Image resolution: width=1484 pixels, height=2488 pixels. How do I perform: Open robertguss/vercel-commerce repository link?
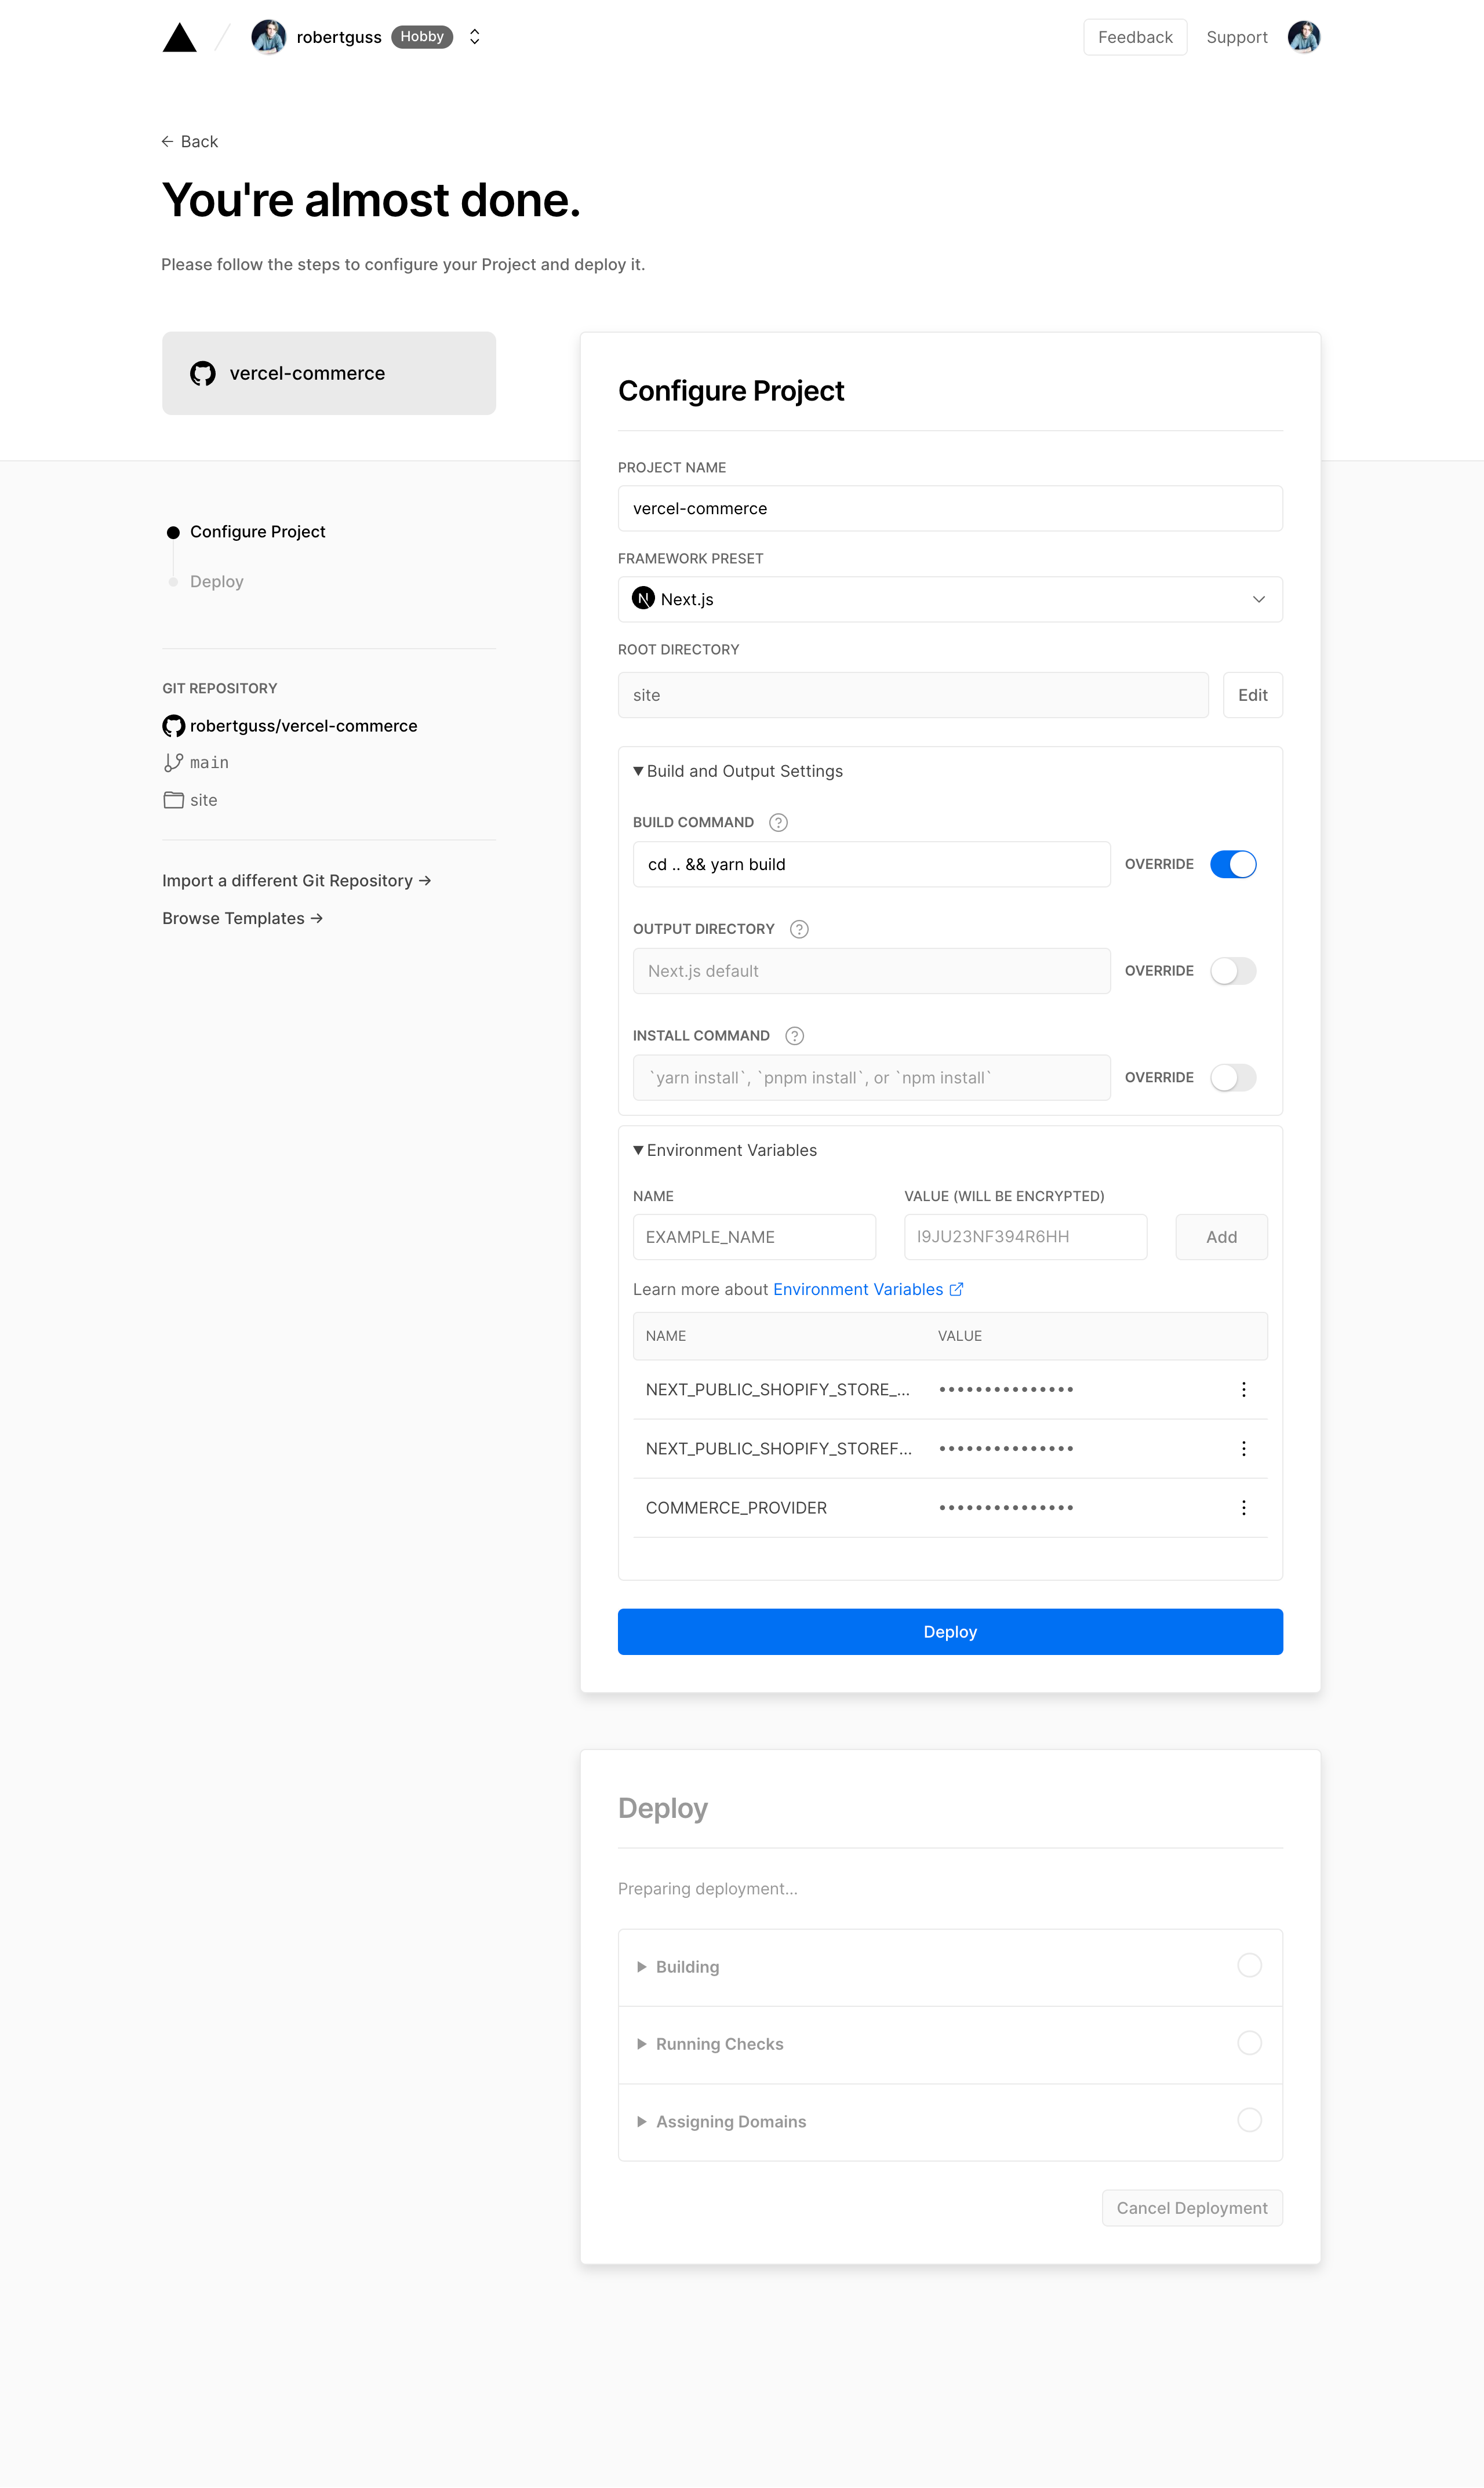304,726
